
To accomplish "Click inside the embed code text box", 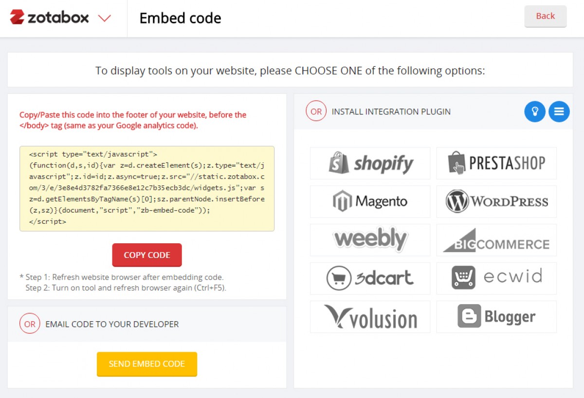I will coord(147,189).
